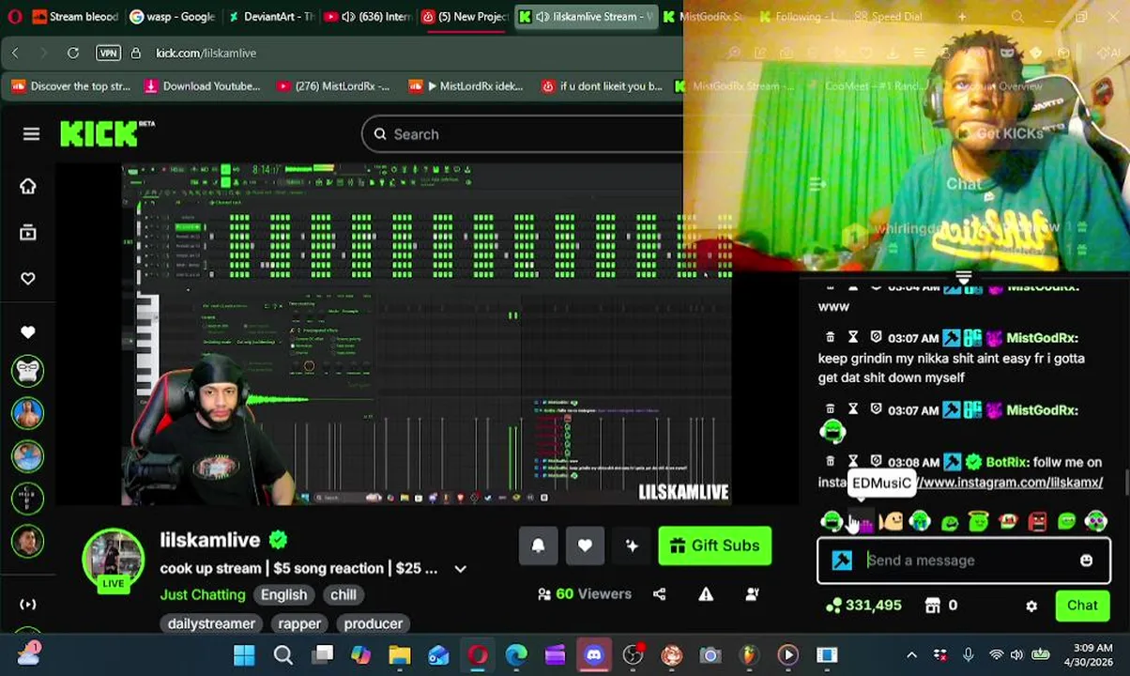Click the green Chat send button
Image resolution: width=1130 pixels, height=676 pixels.
coord(1082,606)
